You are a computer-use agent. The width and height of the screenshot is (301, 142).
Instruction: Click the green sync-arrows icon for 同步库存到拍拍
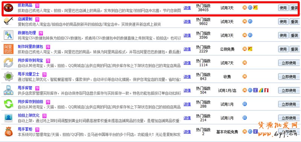8,104
